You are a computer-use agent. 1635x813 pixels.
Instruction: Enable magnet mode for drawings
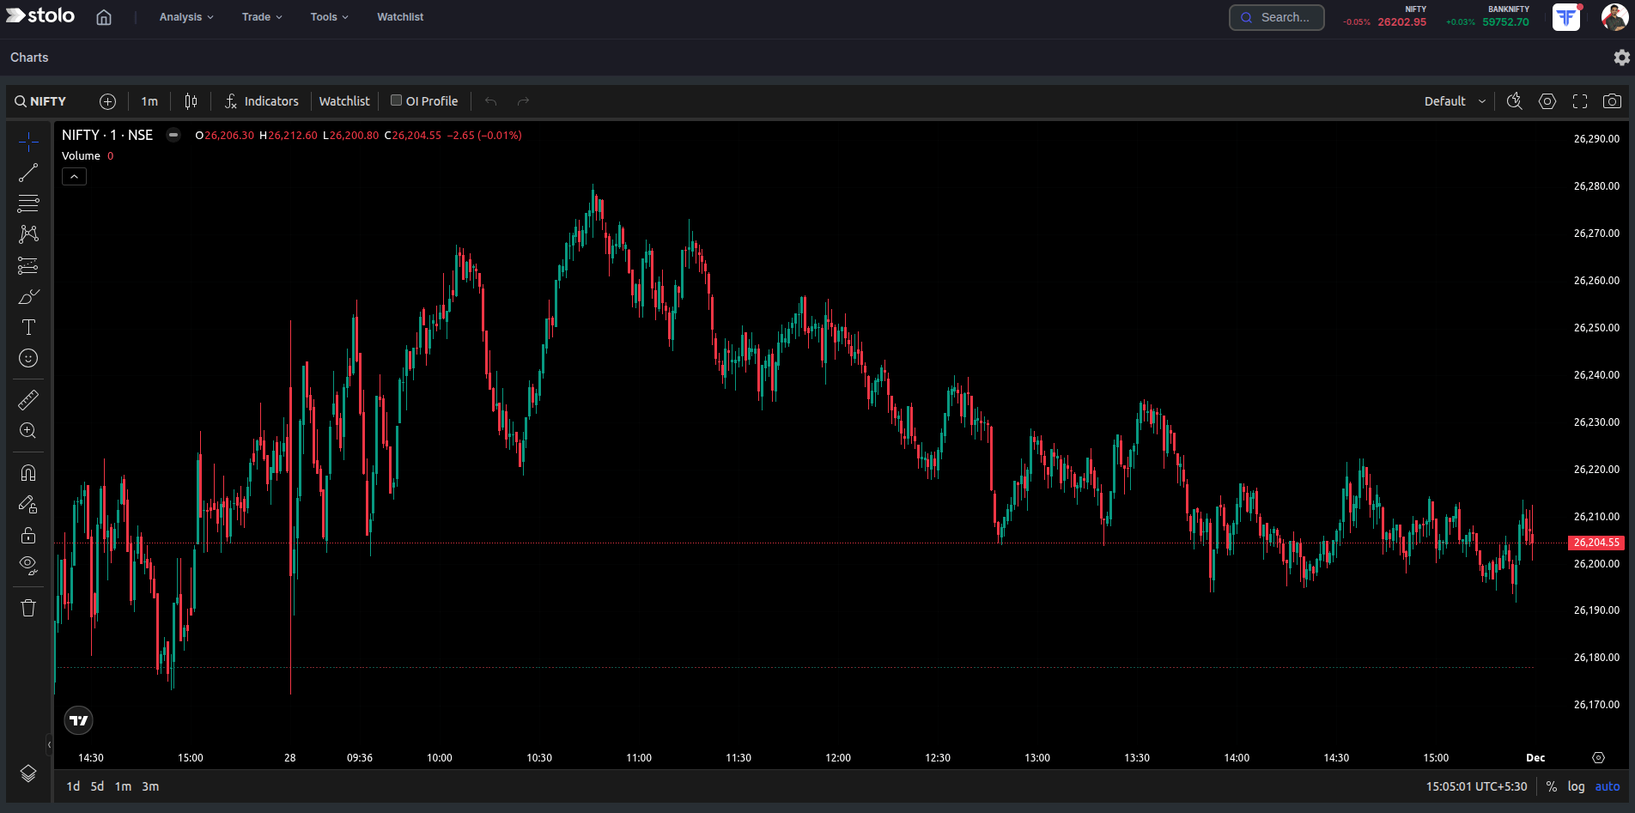coord(28,471)
